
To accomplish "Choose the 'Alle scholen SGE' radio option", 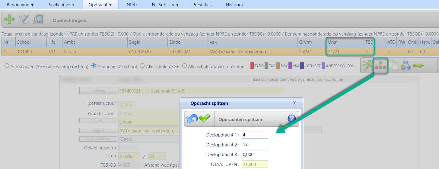I will point(142,66).
